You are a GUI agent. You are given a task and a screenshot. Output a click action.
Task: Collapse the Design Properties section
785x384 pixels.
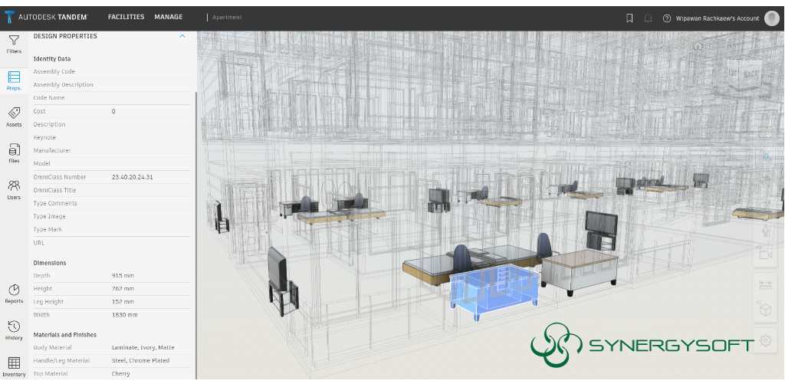point(182,36)
